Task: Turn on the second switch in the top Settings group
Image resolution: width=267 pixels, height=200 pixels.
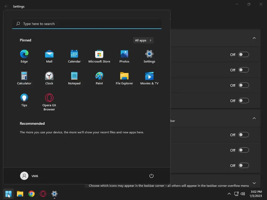Action: coord(244,70)
